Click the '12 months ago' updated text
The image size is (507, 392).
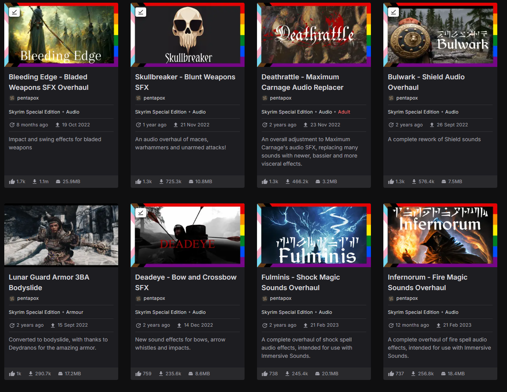click(412, 325)
